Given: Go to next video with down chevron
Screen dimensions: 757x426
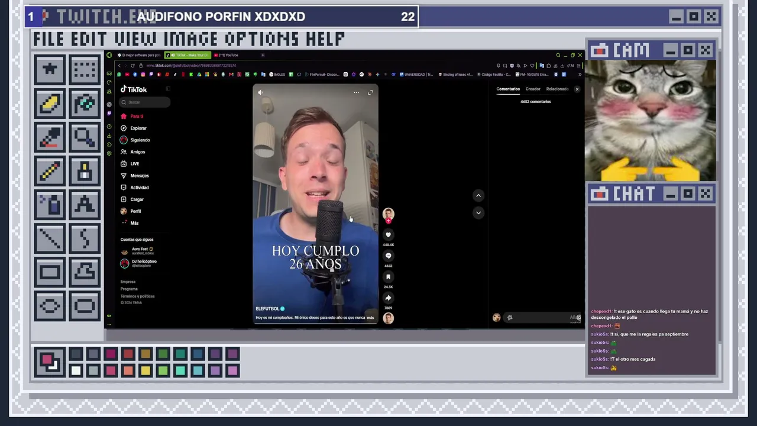Looking at the screenshot, I should pos(478,213).
